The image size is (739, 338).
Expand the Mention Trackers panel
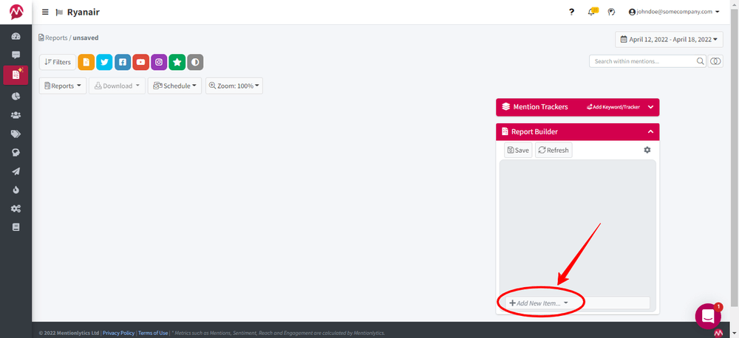pos(651,107)
